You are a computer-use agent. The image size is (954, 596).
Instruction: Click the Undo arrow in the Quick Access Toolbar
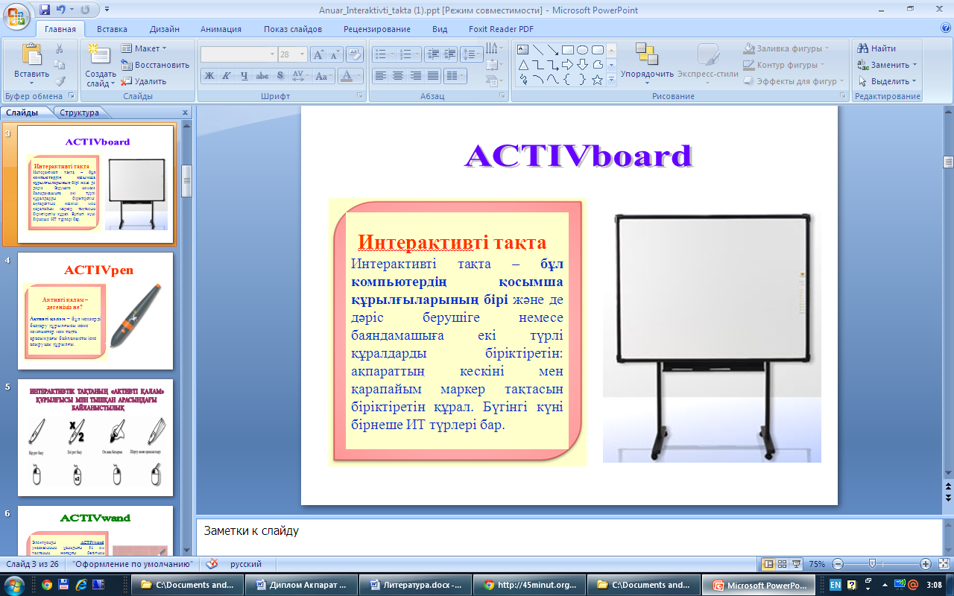(60, 10)
